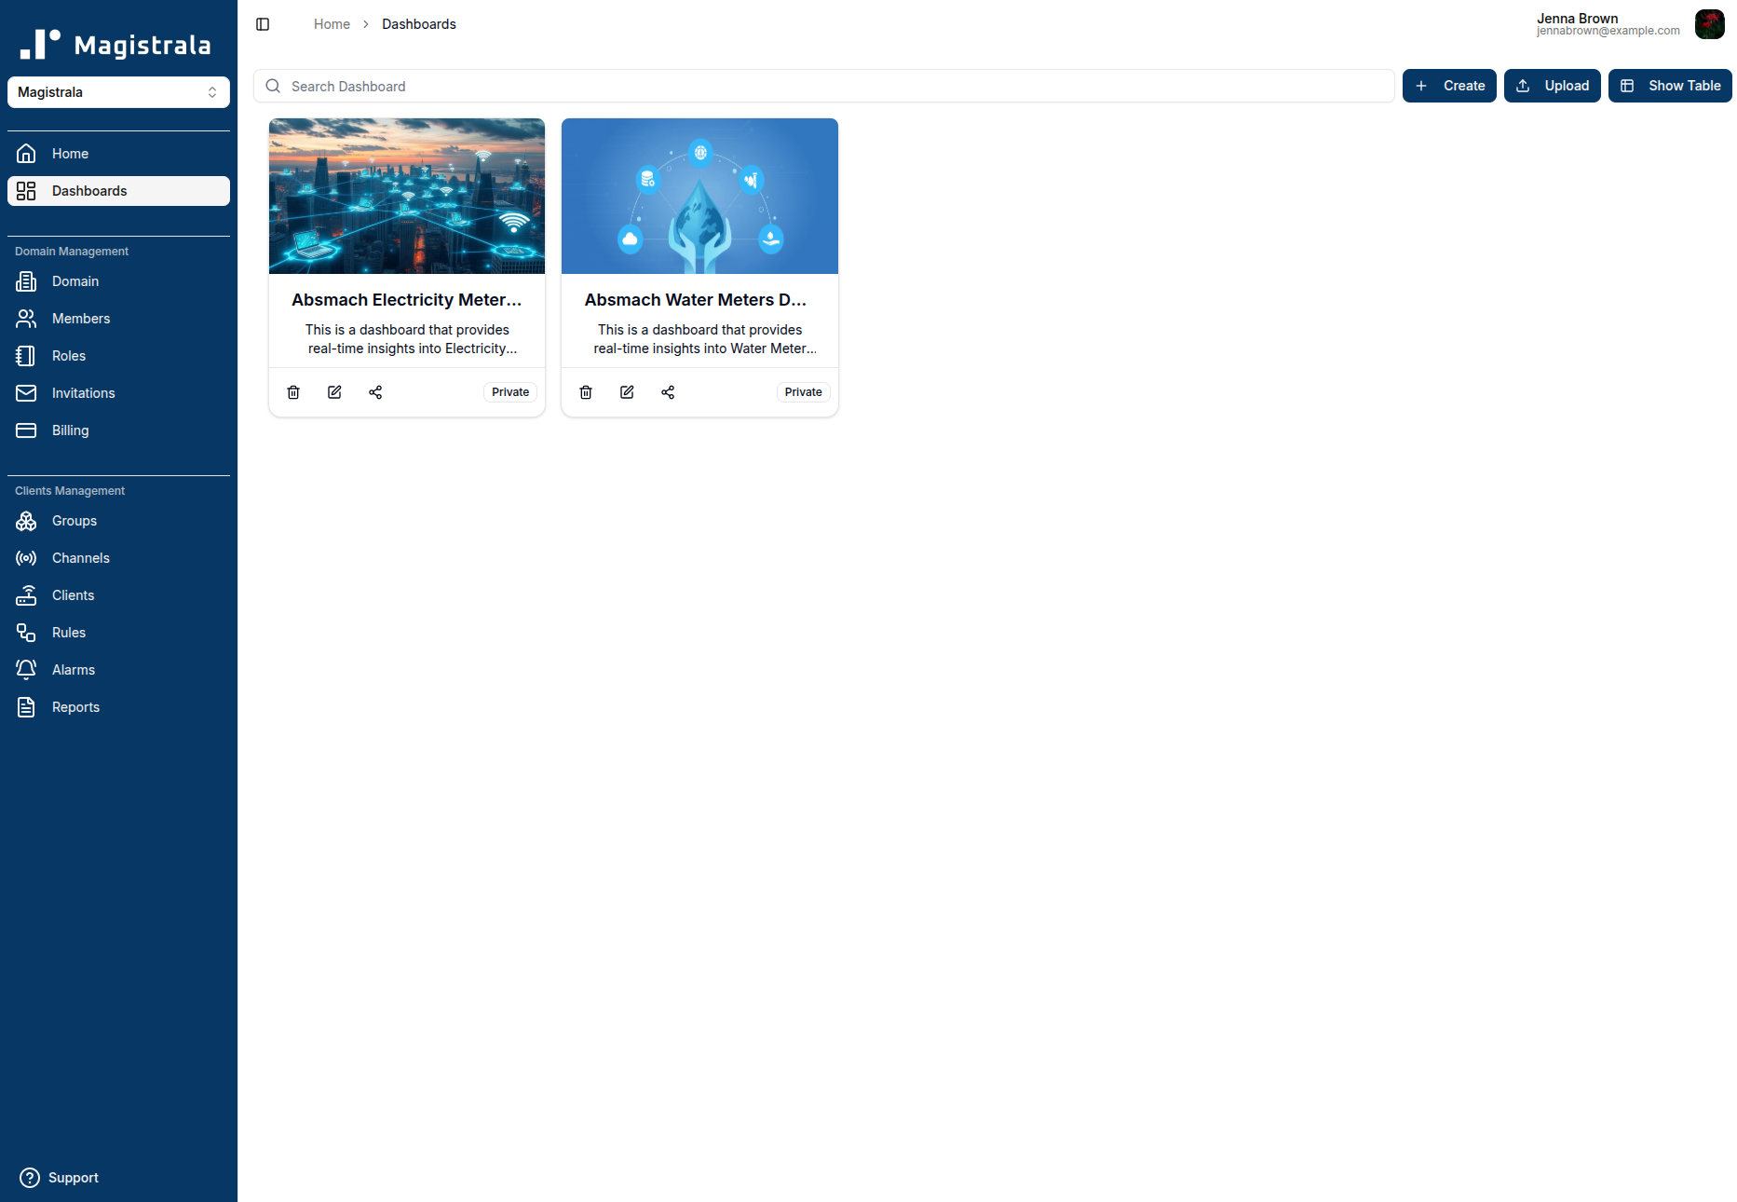Viewport: 1737px width, 1202px height.
Task: Delete the Absmach Electricity Meters dashboard
Action: pos(292,391)
